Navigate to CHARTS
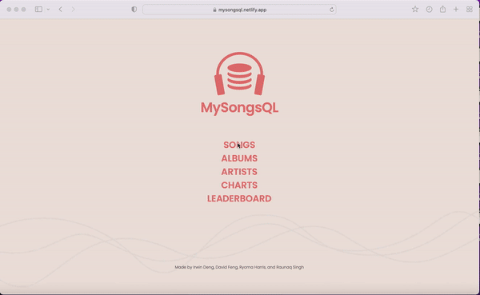Screen dimensions: 480x295 point(239,185)
